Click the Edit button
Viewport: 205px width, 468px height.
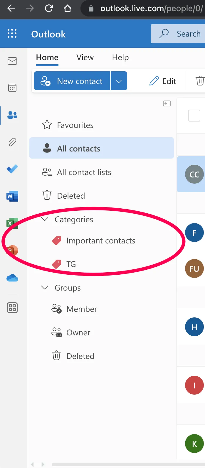click(163, 81)
